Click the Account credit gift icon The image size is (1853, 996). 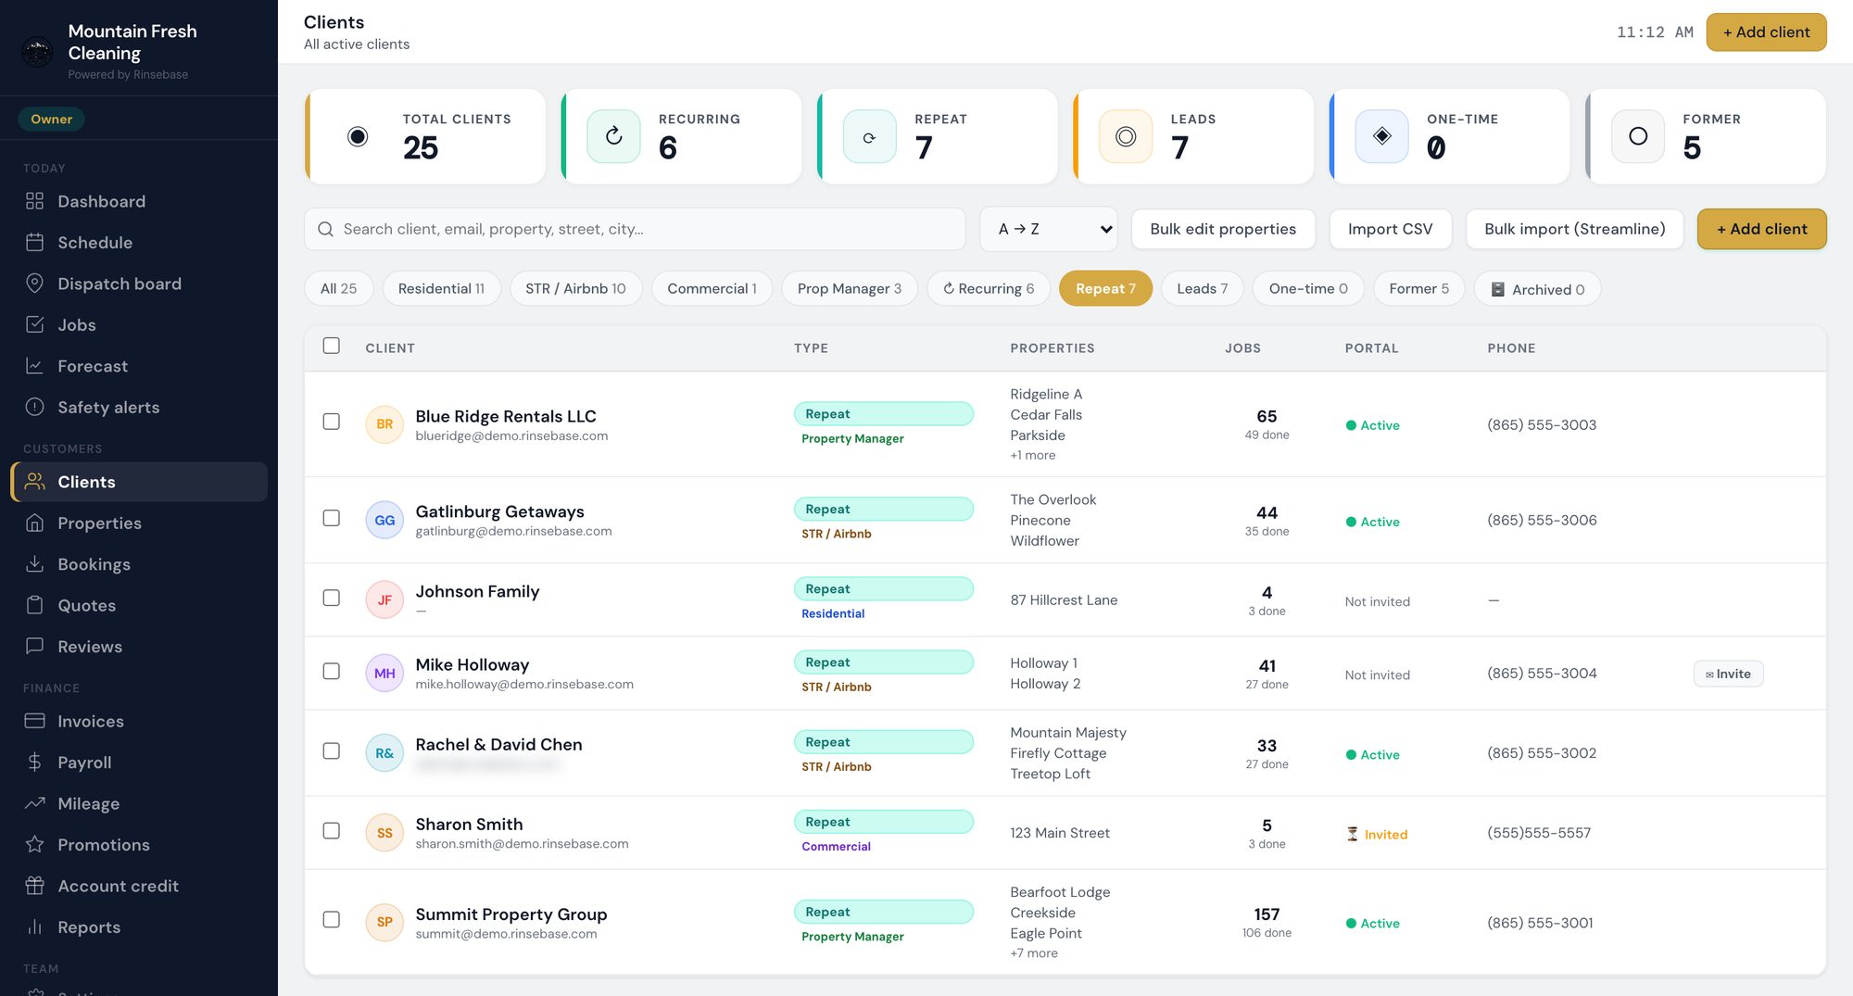coord(34,886)
